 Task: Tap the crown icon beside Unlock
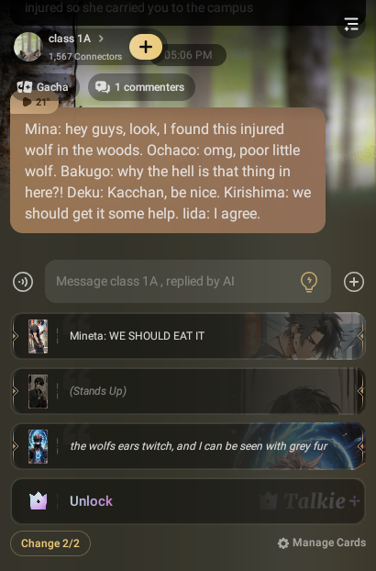[38, 501]
